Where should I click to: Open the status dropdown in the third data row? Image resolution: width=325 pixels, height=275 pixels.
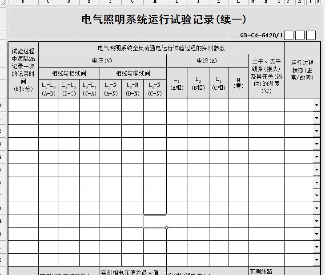click(317, 131)
